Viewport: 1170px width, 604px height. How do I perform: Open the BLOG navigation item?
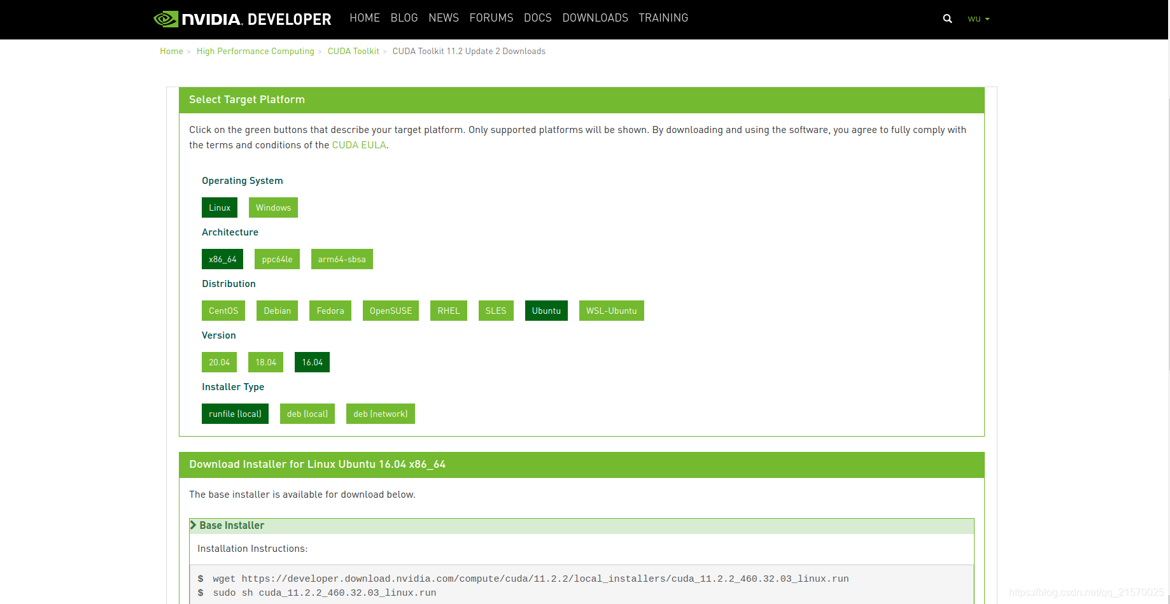pyautogui.click(x=404, y=18)
